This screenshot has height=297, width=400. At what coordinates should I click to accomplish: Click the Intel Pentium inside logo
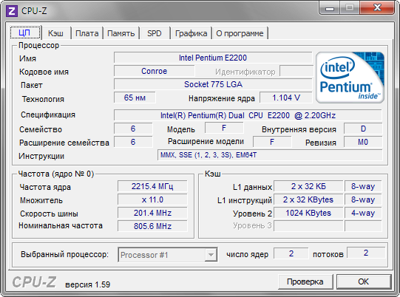[350, 78]
